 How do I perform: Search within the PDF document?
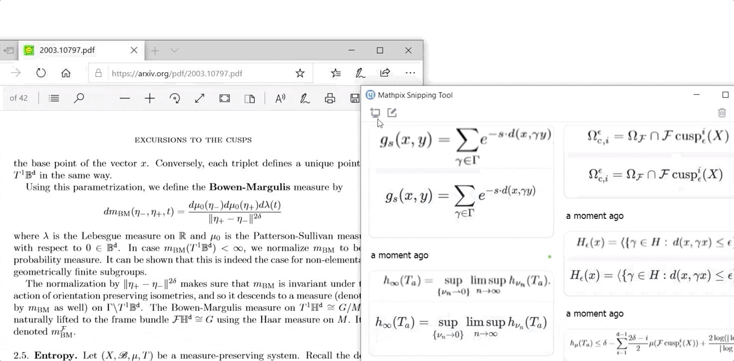(x=78, y=98)
